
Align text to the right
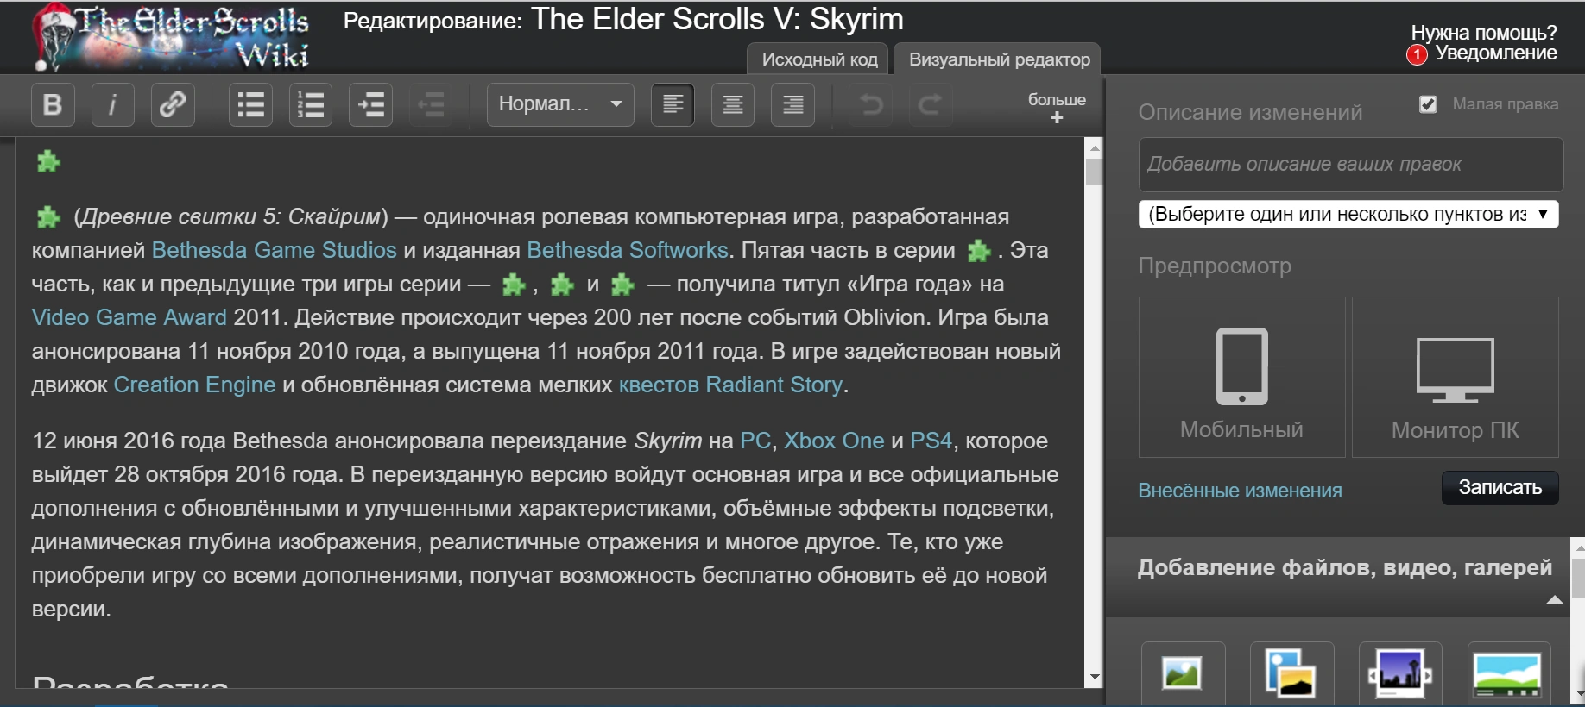coord(792,105)
